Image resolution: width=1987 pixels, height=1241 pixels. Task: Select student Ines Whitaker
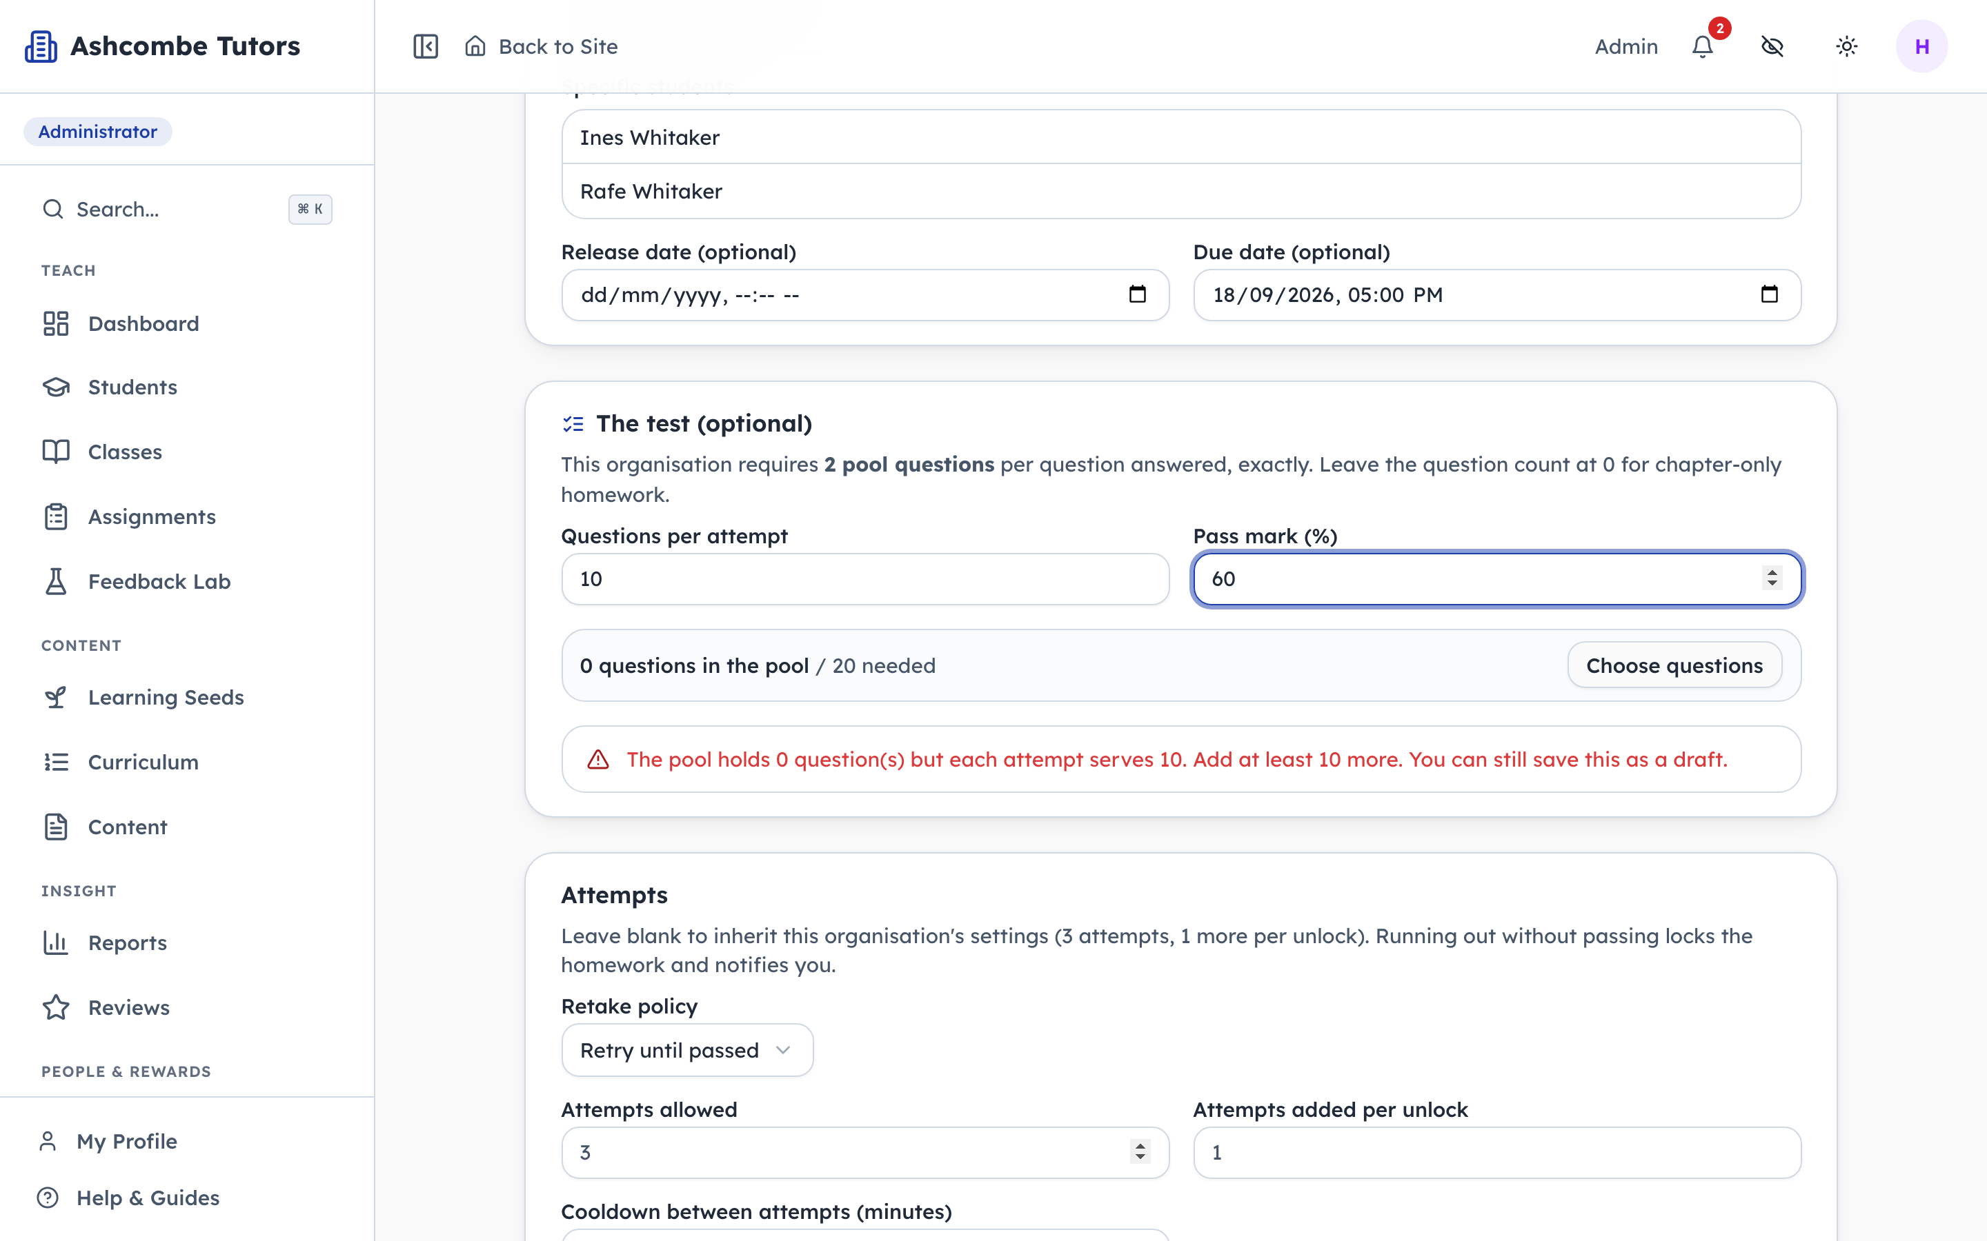[x=1180, y=138]
